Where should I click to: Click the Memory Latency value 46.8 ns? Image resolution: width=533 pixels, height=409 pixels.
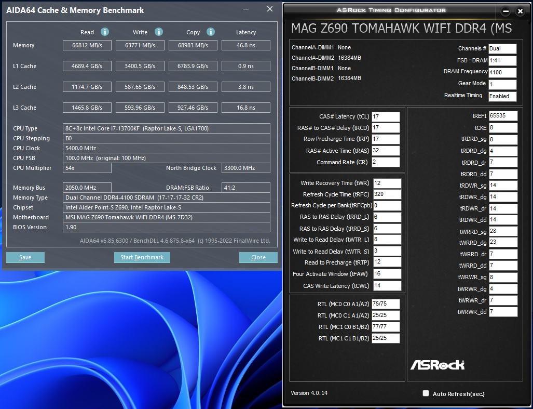pyautogui.click(x=246, y=45)
